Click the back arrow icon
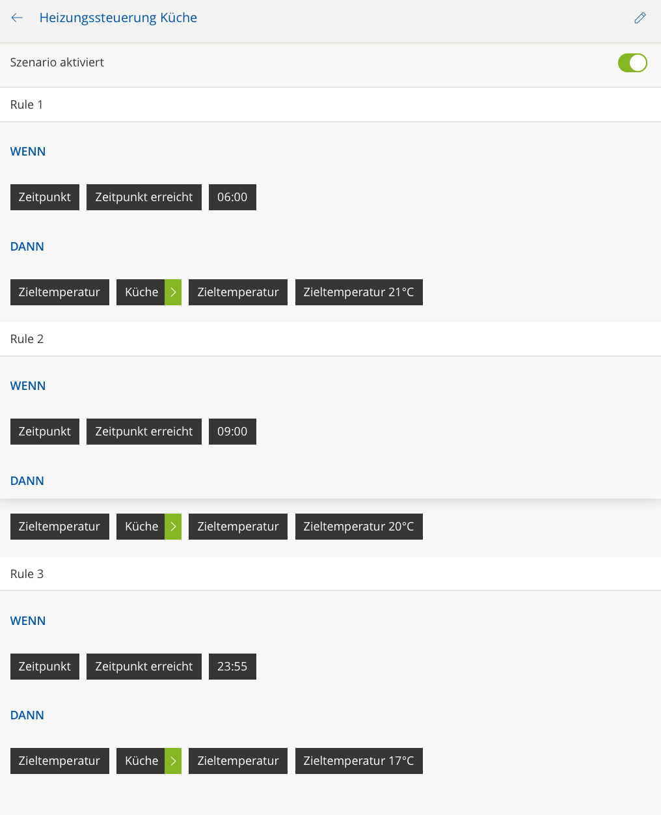The image size is (661, 815). click(x=18, y=18)
